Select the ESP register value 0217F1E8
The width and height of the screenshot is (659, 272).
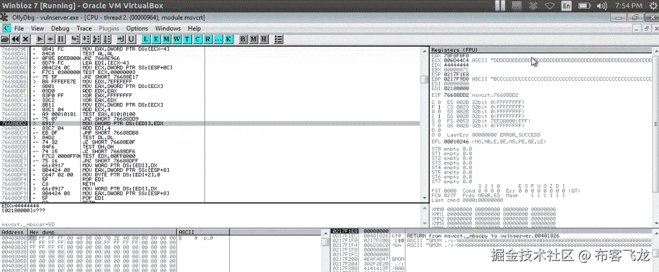coord(456,75)
